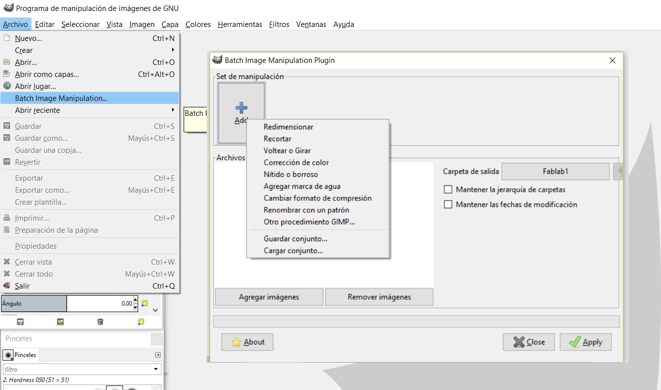Choose Cerrar todo in Archivo menu
The height and width of the screenshot is (390, 661).
coord(90,274)
